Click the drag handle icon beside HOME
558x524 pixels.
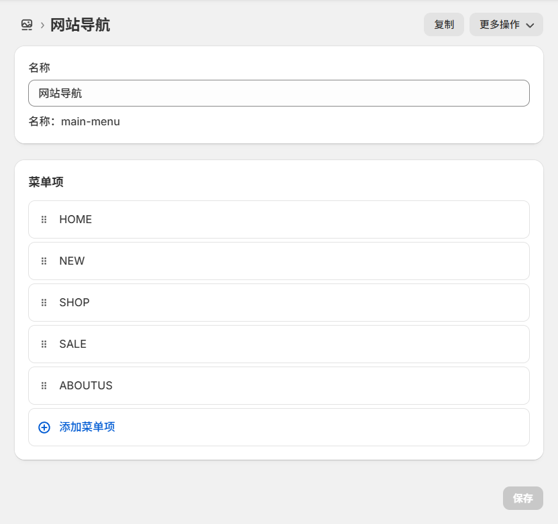click(43, 219)
